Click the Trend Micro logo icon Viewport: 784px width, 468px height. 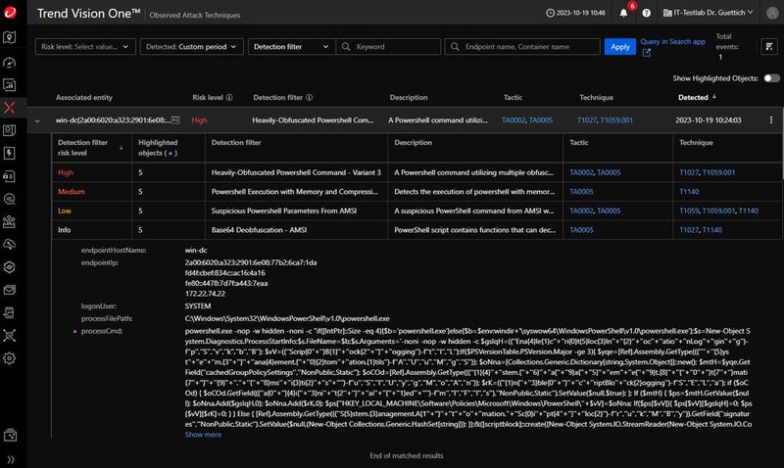click(x=10, y=12)
